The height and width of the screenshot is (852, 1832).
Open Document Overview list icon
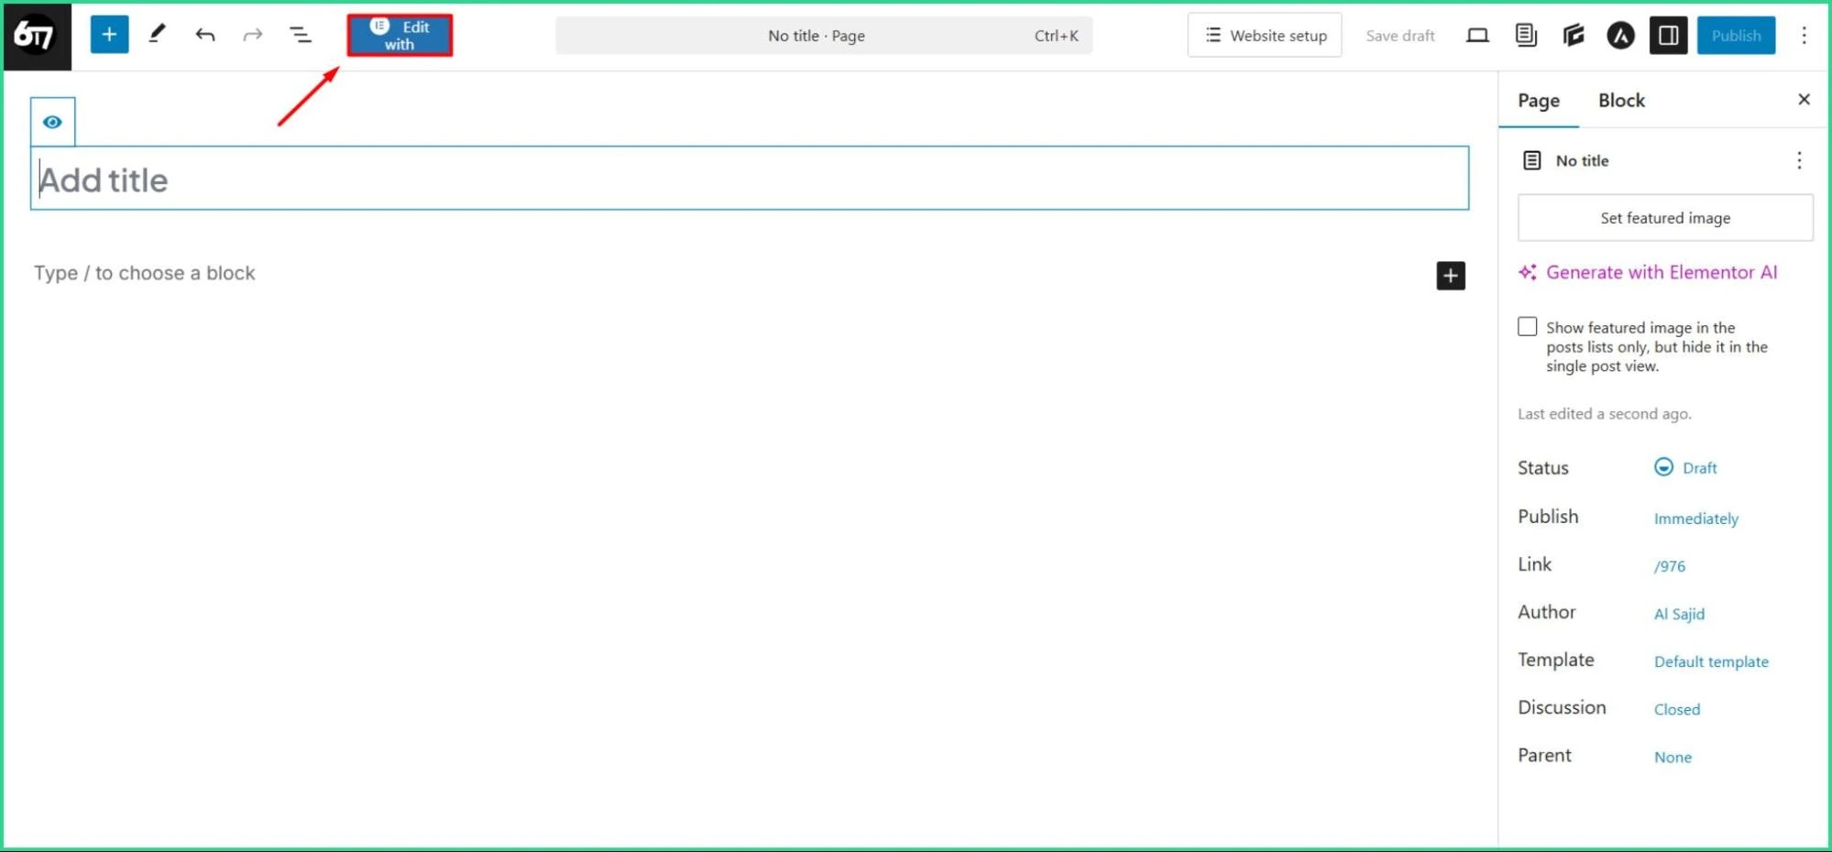[x=301, y=35]
